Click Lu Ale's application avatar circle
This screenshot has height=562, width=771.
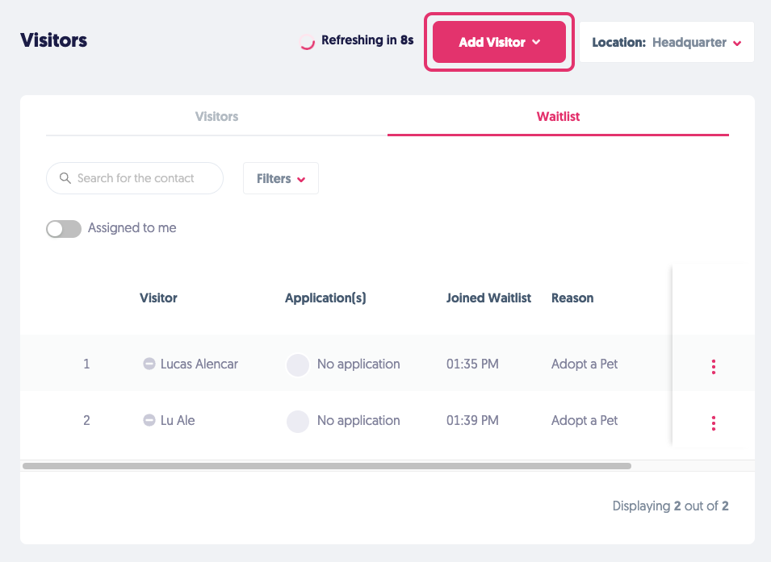coord(298,421)
